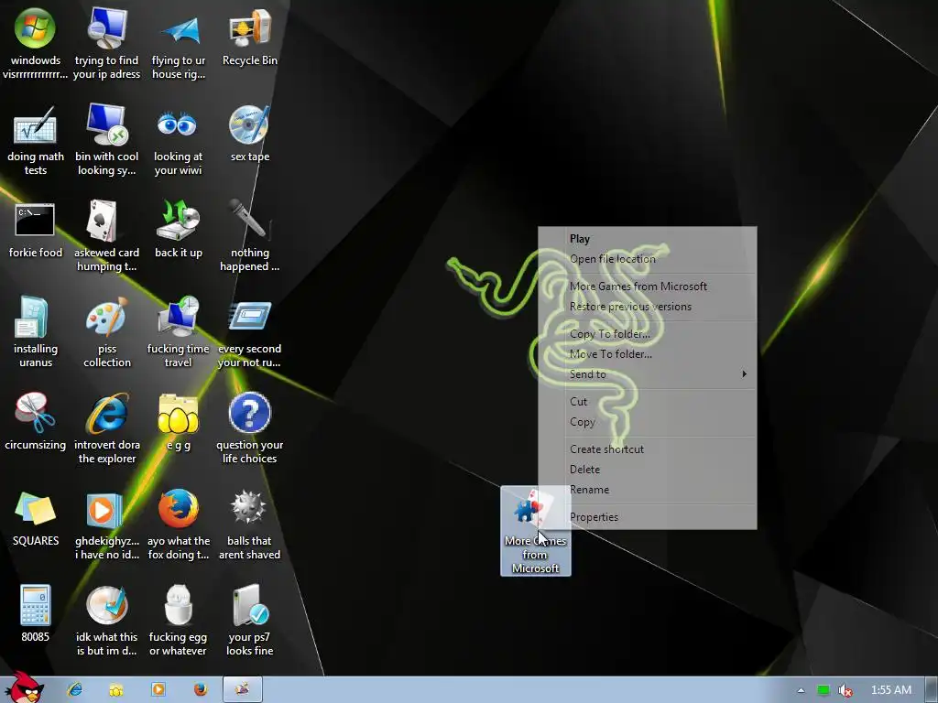Choose Create shortcut in context menu
The width and height of the screenshot is (938, 703).
tap(648, 449)
